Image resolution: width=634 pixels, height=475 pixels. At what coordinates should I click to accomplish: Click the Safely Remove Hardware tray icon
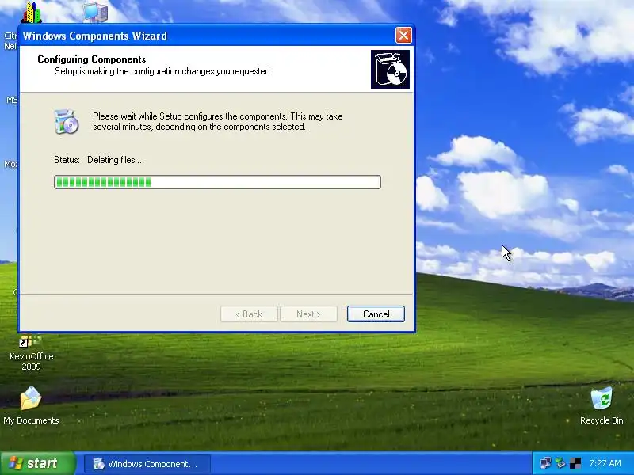(x=560, y=463)
